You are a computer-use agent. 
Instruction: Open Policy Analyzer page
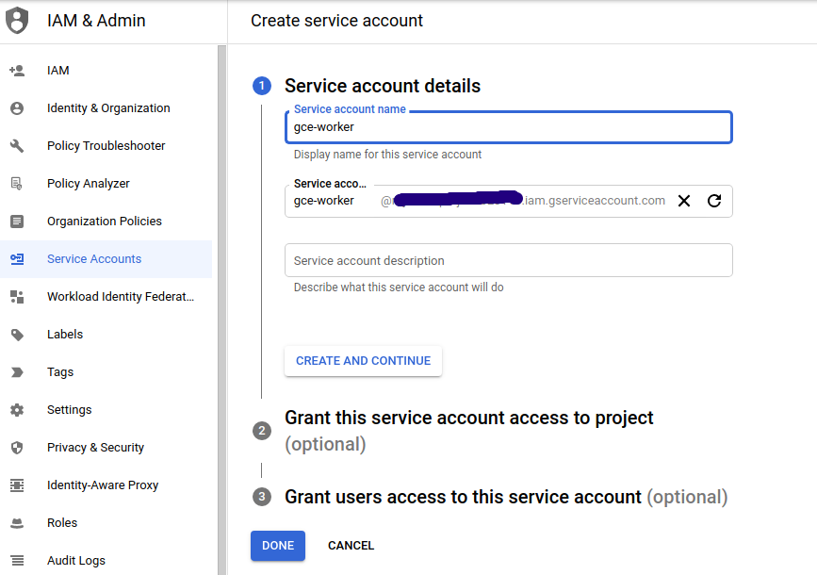click(x=106, y=184)
